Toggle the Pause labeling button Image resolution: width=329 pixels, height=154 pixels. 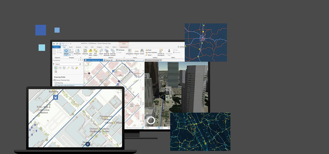148,50
